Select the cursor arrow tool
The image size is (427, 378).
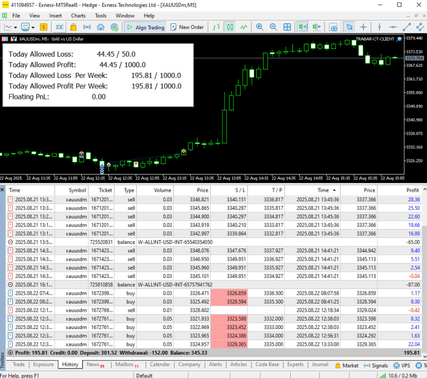[350, 27]
